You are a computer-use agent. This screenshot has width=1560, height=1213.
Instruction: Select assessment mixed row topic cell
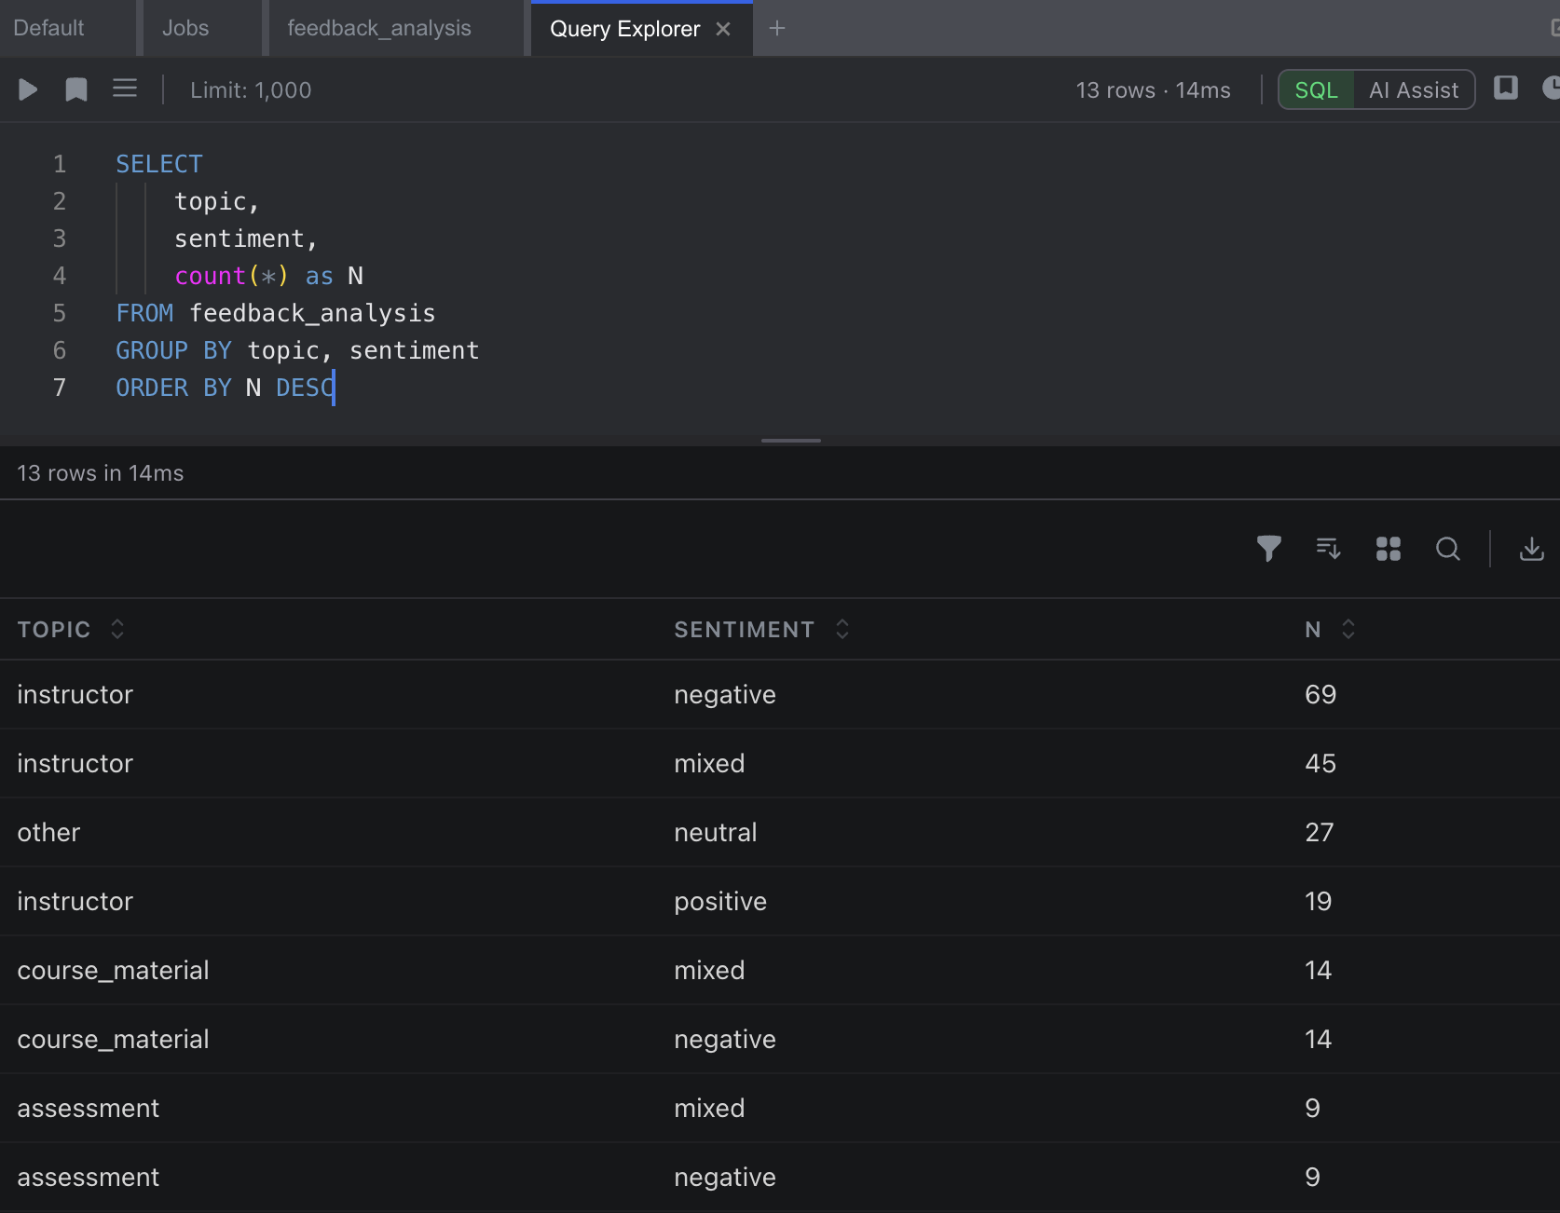click(89, 1109)
